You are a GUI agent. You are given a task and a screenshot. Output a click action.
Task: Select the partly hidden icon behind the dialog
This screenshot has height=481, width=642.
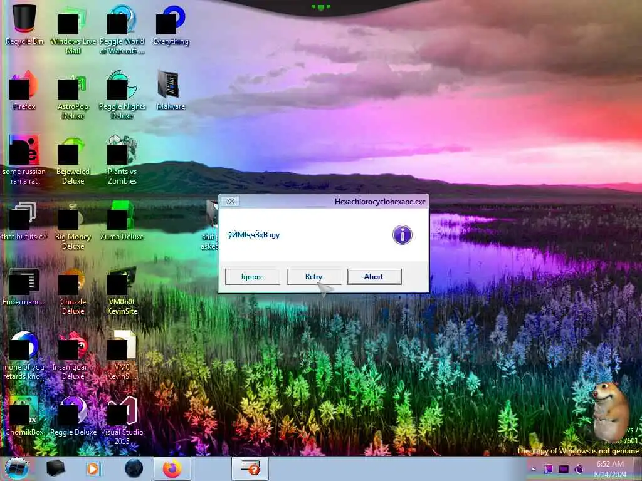211,225
